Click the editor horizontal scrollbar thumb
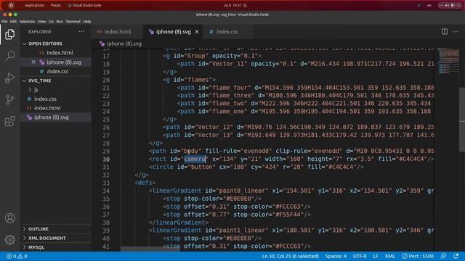Viewport: 465px width, 261px height. (150, 249)
